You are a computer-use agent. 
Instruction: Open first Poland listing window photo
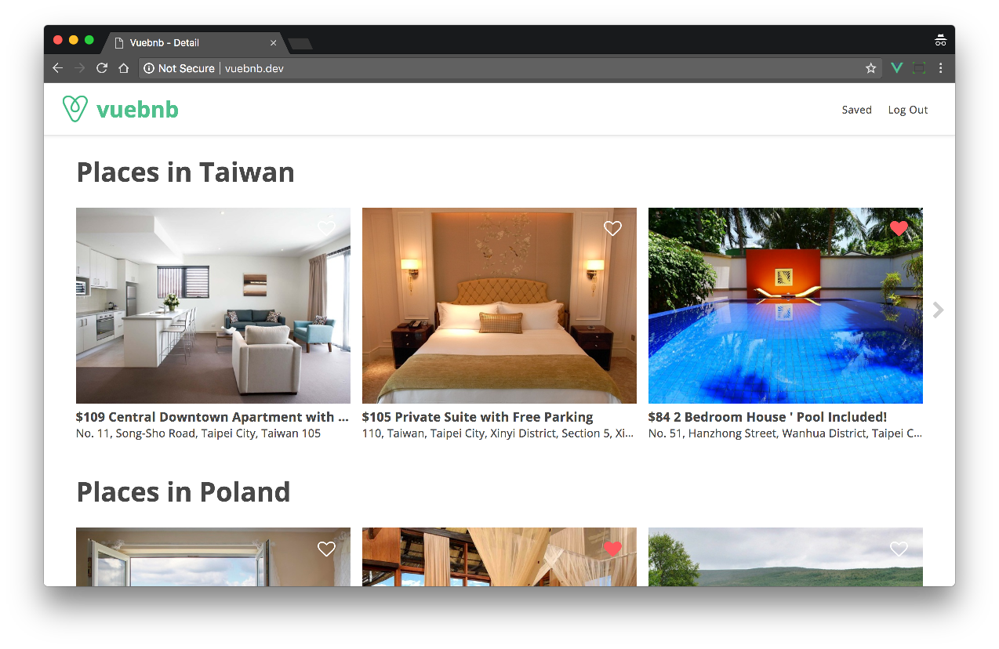click(213, 557)
